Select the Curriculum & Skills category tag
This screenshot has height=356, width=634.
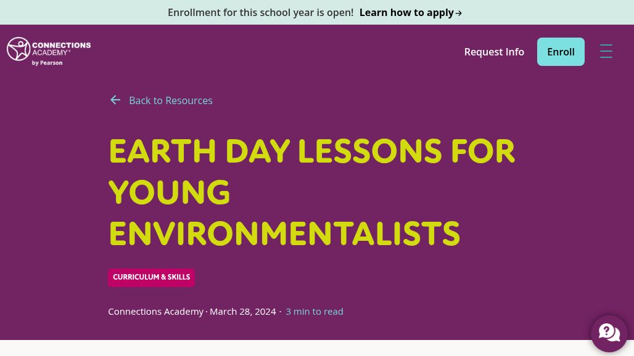coord(151,277)
